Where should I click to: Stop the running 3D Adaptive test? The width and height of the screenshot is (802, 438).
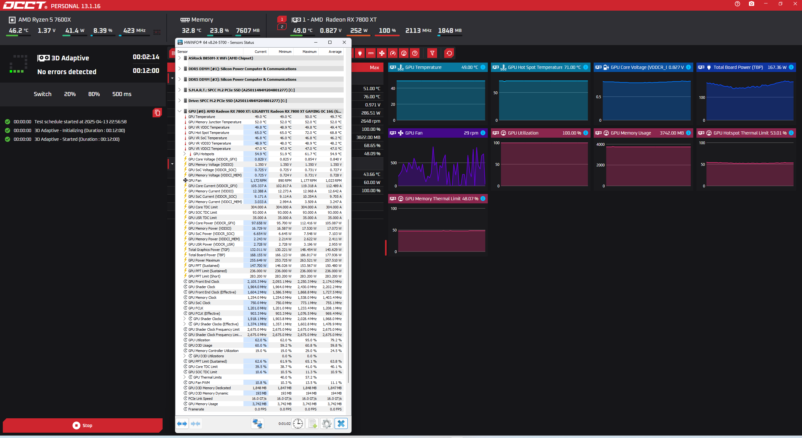point(83,425)
